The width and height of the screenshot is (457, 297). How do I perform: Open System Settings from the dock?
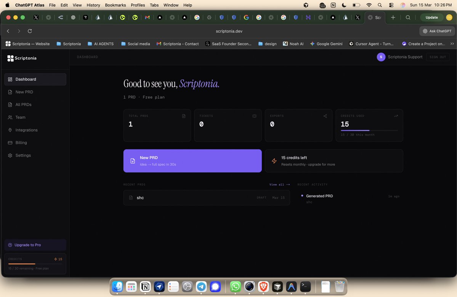coord(187,287)
